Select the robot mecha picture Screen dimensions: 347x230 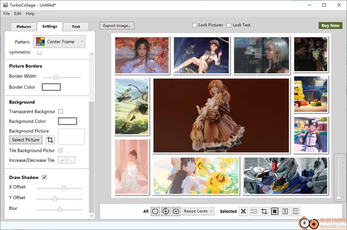click(x=285, y=176)
